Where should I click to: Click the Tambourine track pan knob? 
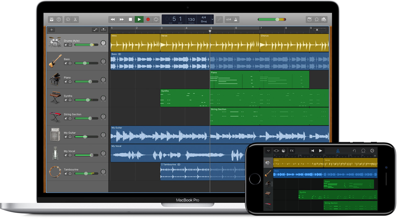point(103,172)
